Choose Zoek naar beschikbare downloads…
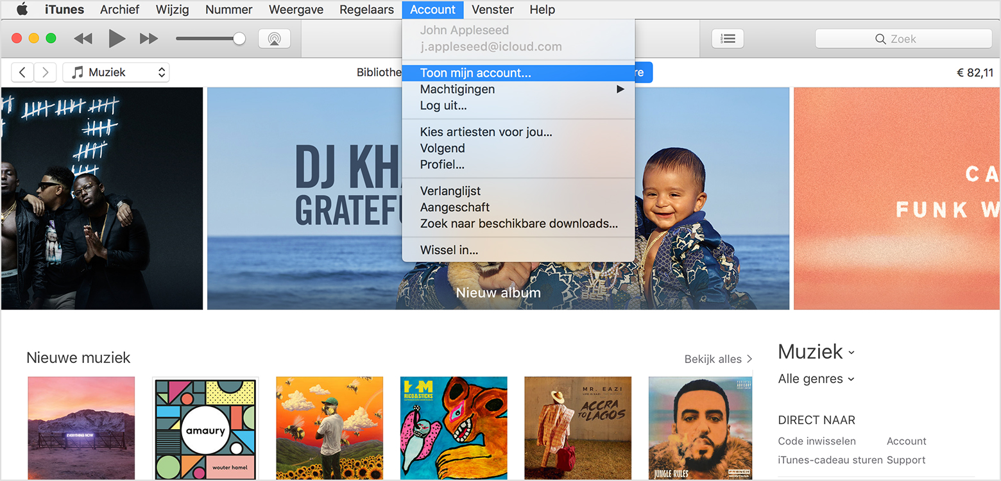The width and height of the screenshot is (1001, 481). click(x=518, y=224)
